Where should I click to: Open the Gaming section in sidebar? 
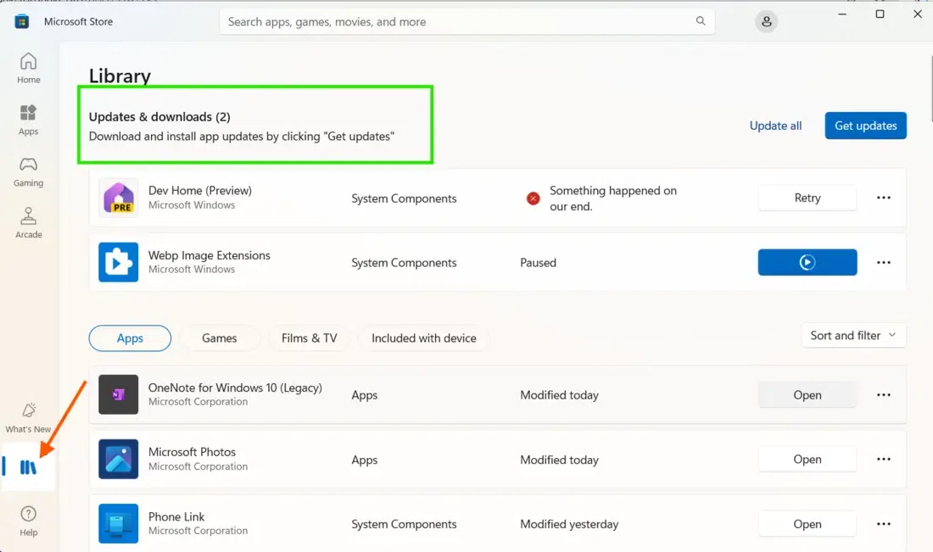(28, 171)
